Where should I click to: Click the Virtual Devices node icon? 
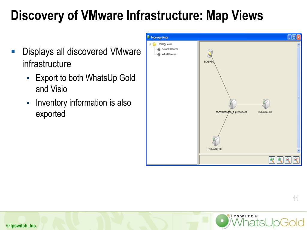coord(159,54)
